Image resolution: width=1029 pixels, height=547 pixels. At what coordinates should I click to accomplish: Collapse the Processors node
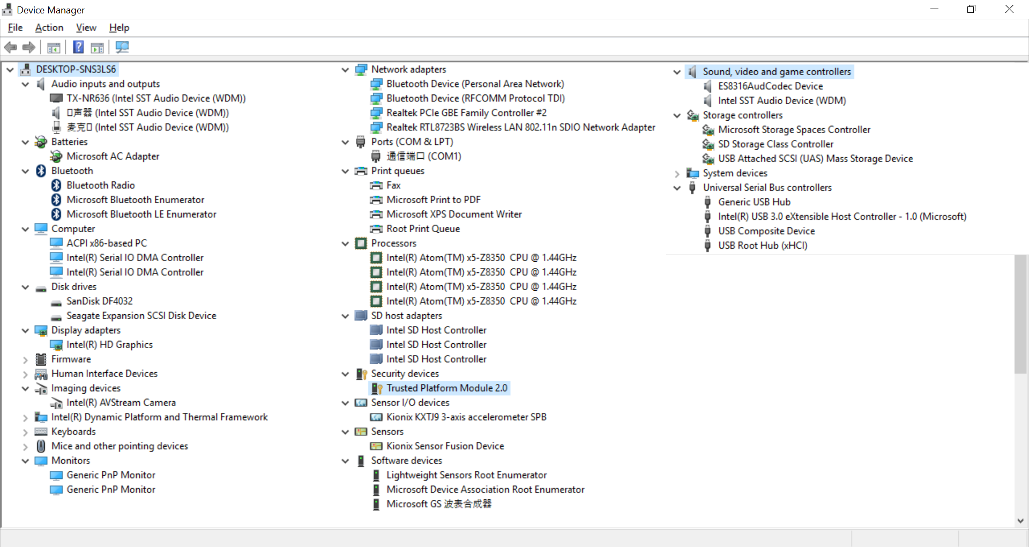pos(345,243)
